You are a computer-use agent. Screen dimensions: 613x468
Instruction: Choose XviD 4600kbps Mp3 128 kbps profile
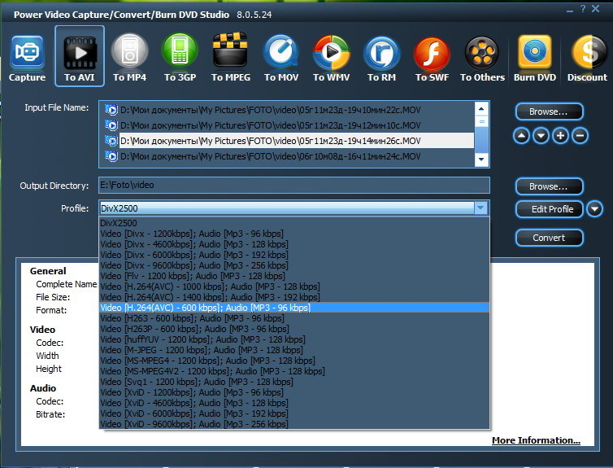click(294, 403)
